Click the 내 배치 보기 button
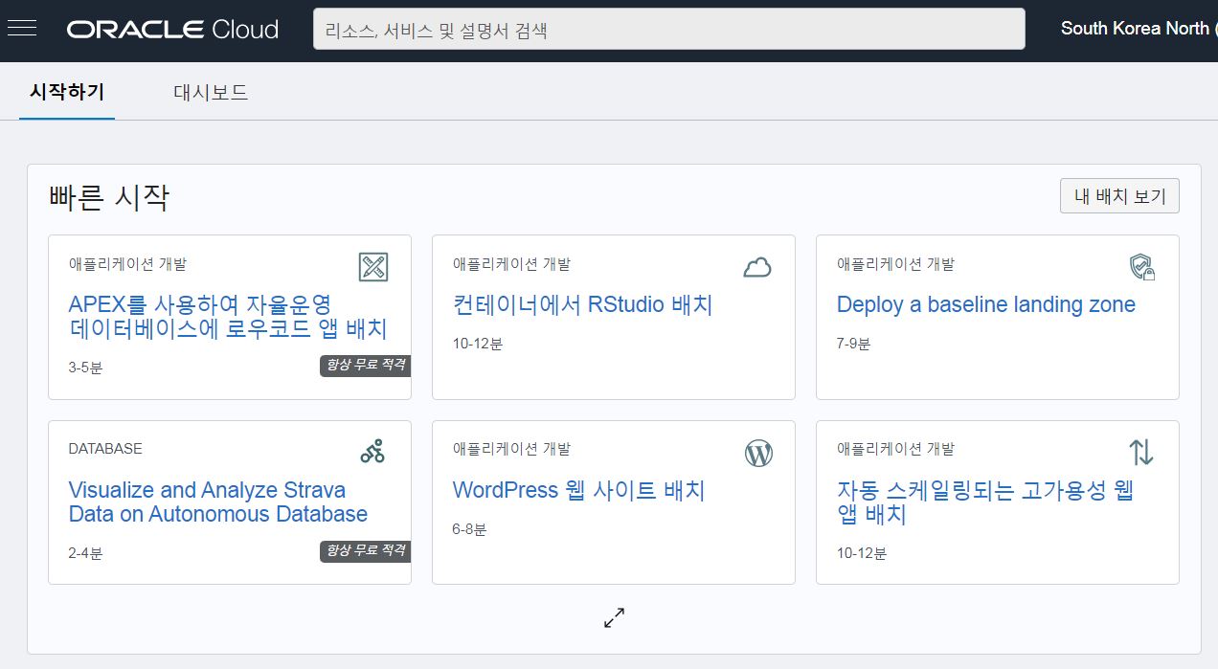This screenshot has height=669, width=1218. click(1119, 196)
